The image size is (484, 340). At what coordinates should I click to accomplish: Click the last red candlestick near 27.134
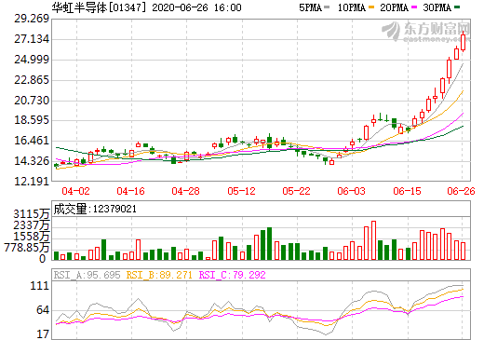pyautogui.click(x=464, y=43)
